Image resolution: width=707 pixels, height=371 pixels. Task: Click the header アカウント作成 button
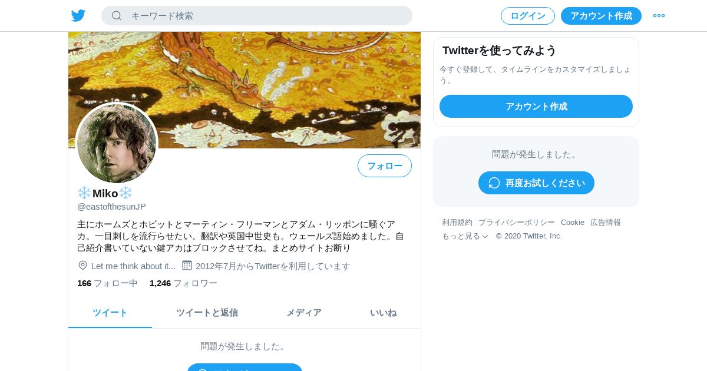(601, 16)
